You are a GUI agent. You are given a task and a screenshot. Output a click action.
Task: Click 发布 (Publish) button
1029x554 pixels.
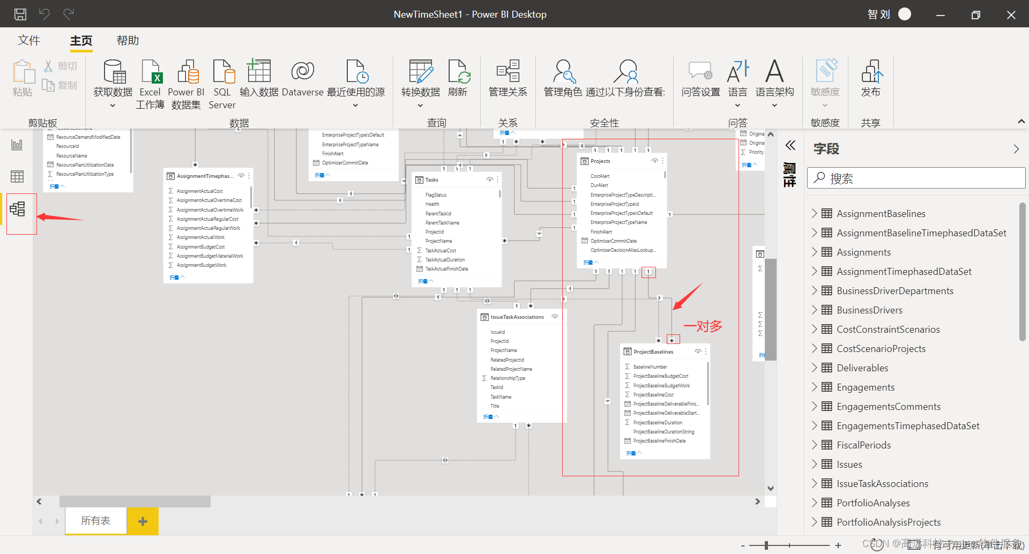point(871,78)
